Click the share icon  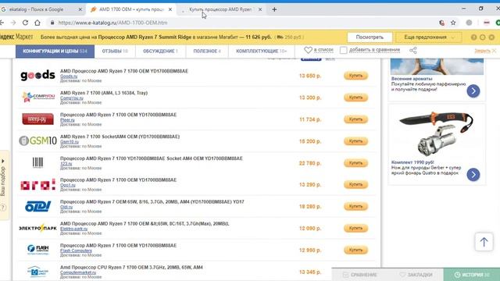pyautogui.click(x=413, y=50)
